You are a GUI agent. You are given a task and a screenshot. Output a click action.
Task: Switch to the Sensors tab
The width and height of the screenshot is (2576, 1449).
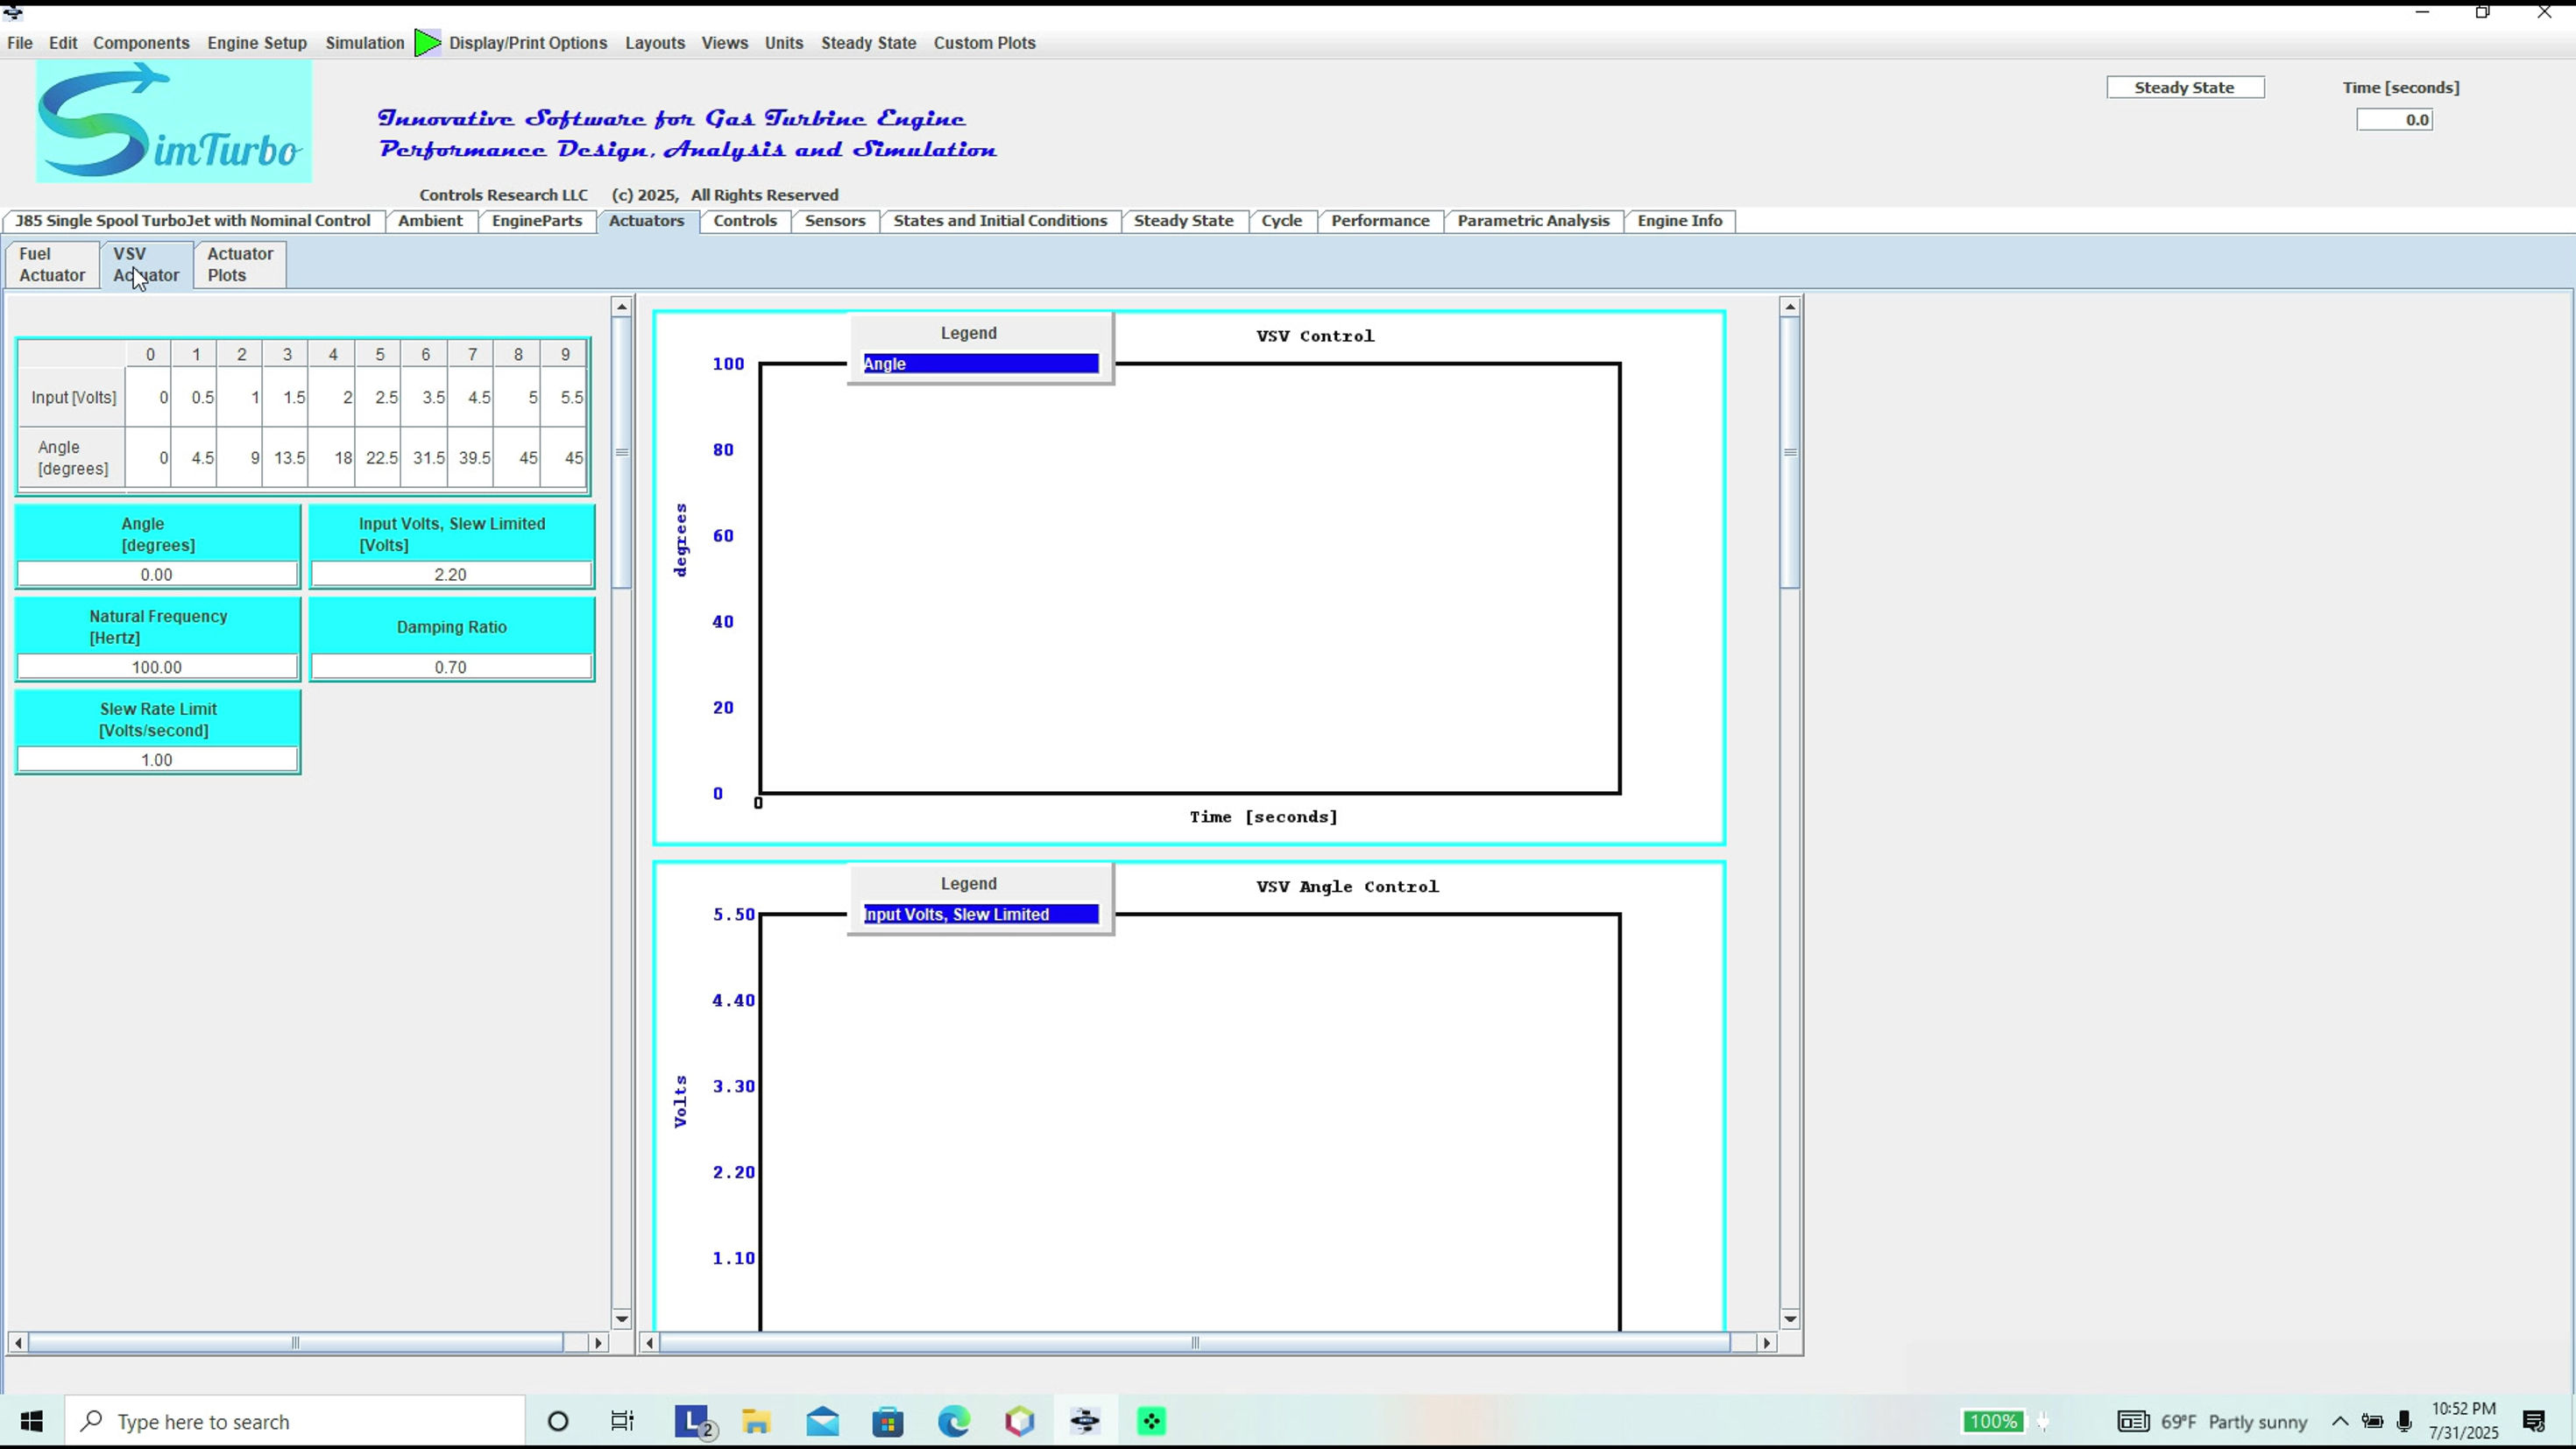click(x=835, y=221)
